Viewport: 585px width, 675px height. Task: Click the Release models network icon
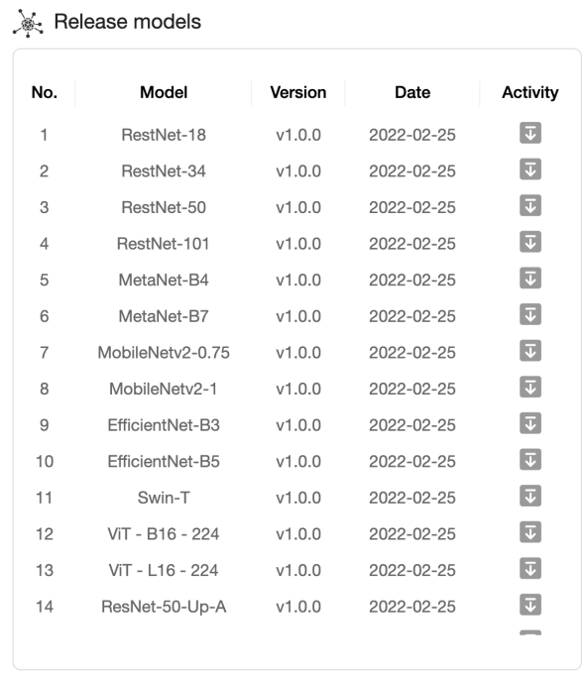pos(28,23)
